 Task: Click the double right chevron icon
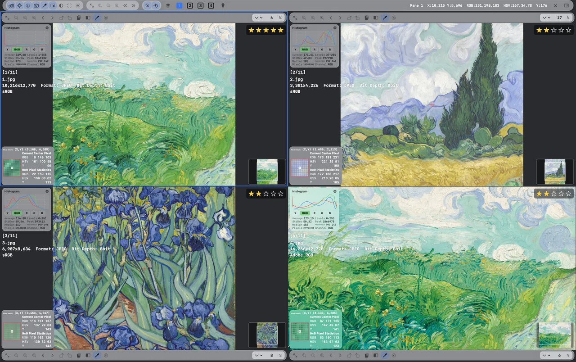point(134,5)
